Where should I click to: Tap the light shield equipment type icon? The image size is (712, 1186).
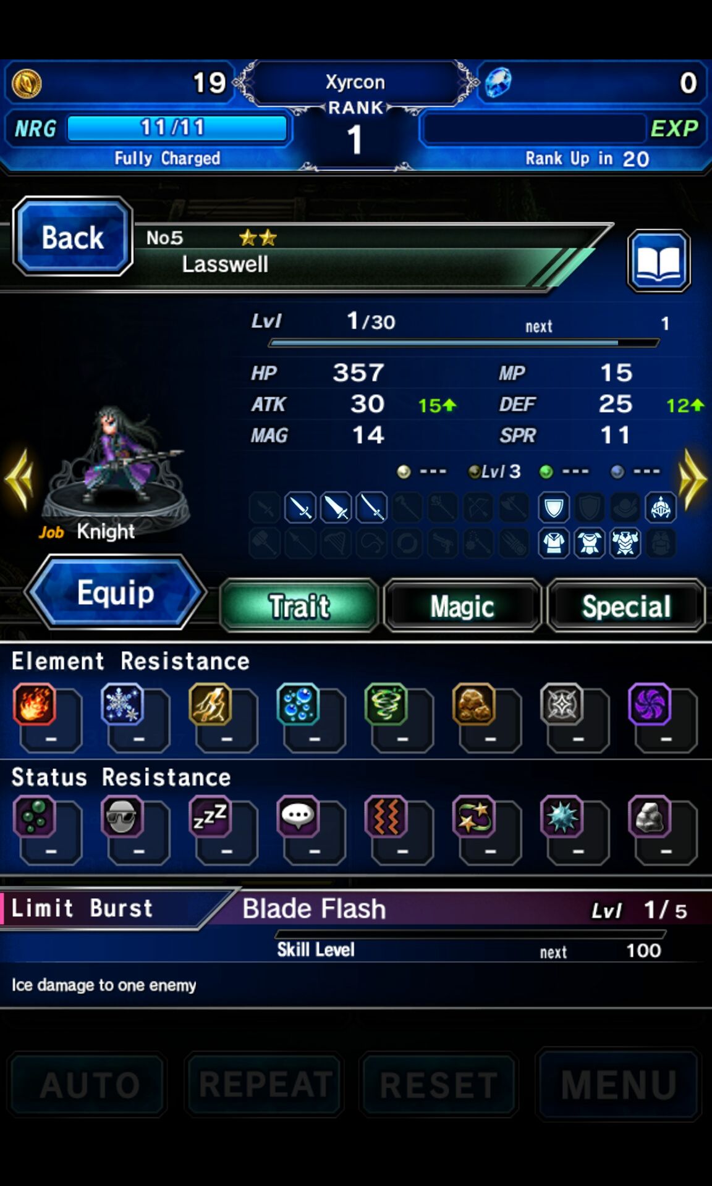pos(553,508)
